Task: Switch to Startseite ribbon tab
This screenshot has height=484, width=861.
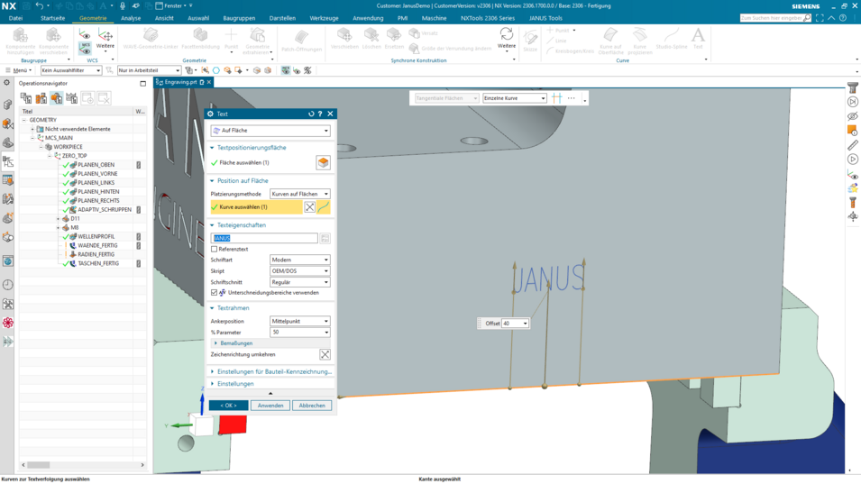Action: (x=52, y=18)
